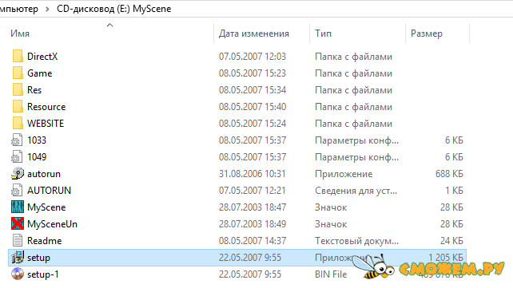513x288 pixels.
Task: Click Параметры конф... type in 1049 row
Action: (356, 157)
